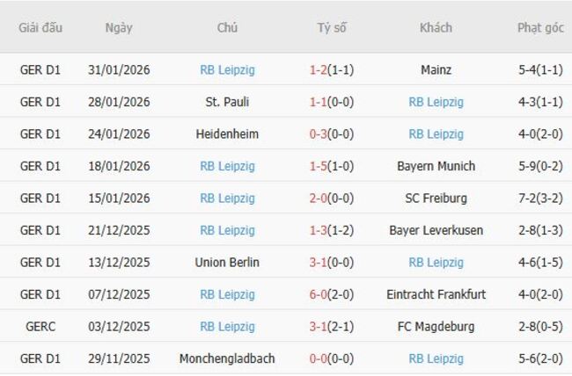
Task: Select the Union Berlin team name
Action: click(227, 263)
